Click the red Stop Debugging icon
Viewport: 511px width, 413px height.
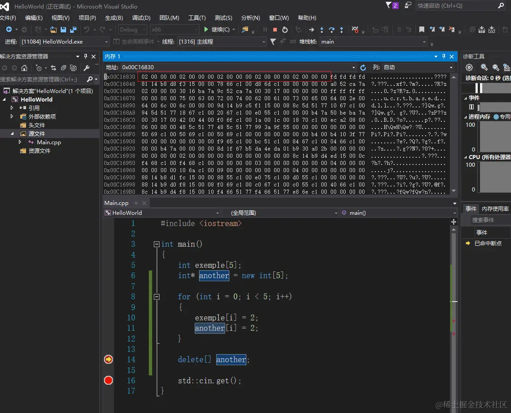pos(275,30)
